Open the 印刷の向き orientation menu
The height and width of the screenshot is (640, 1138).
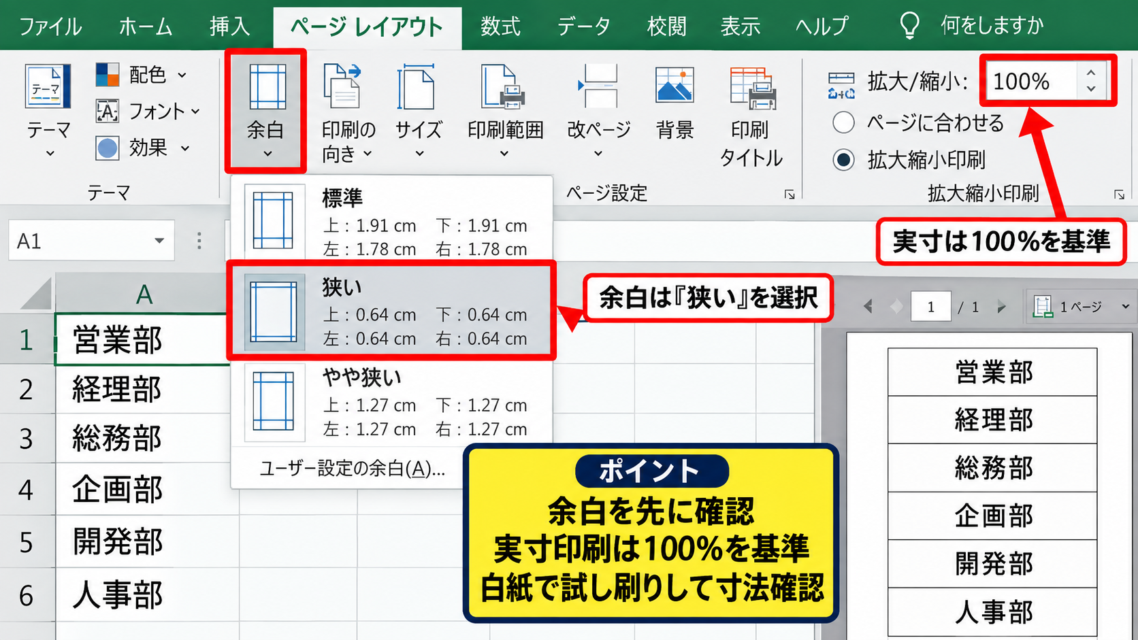[348, 113]
